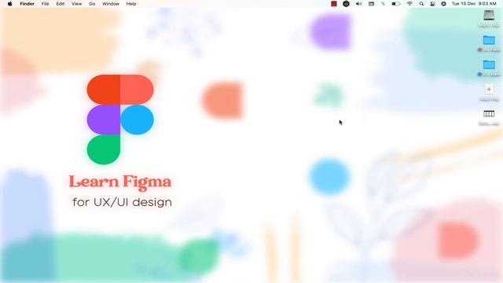
Task: Click the red square menu bar icon
Action: tap(334, 4)
